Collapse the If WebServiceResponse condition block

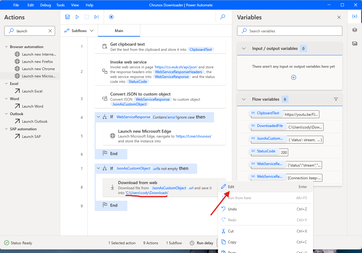98,117
